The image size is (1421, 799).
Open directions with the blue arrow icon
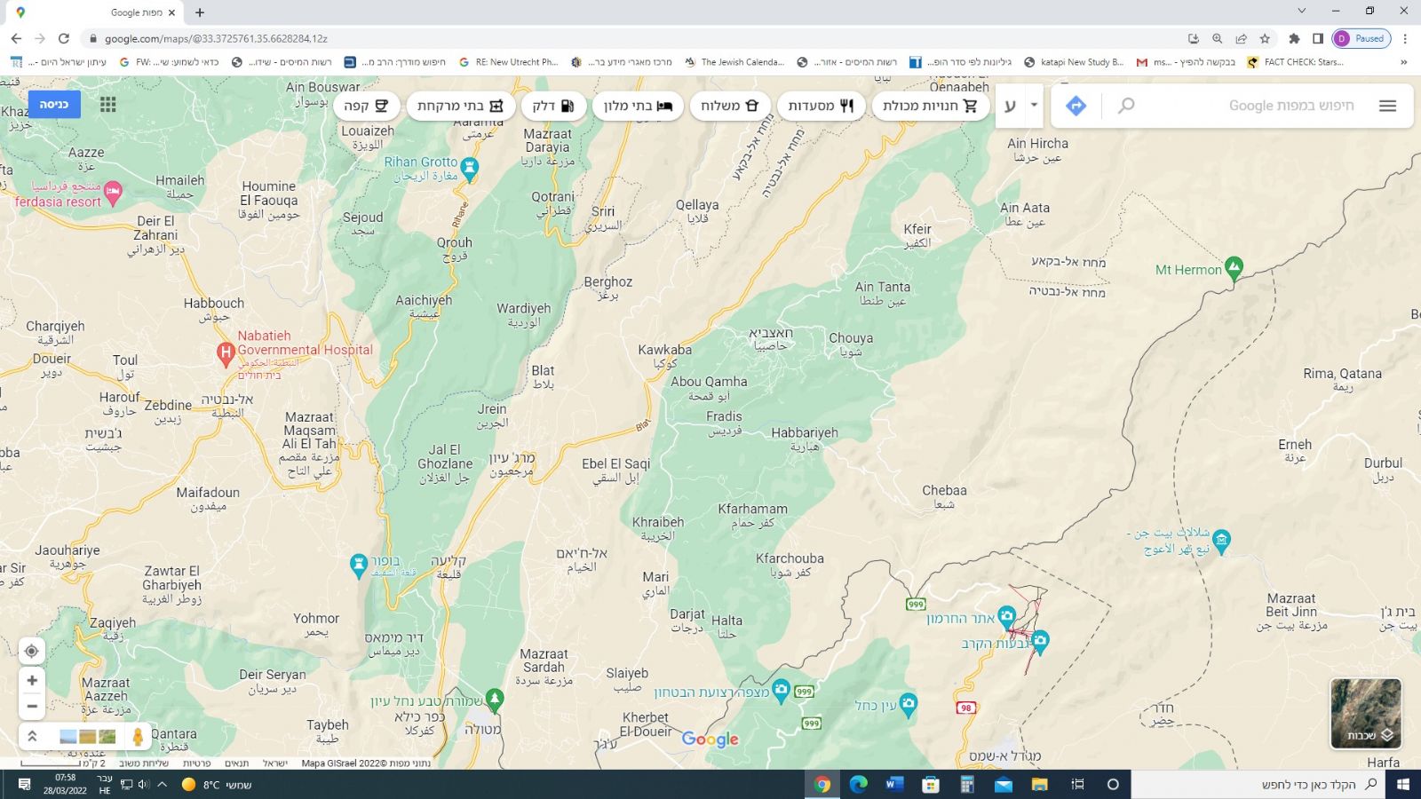point(1076,106)
